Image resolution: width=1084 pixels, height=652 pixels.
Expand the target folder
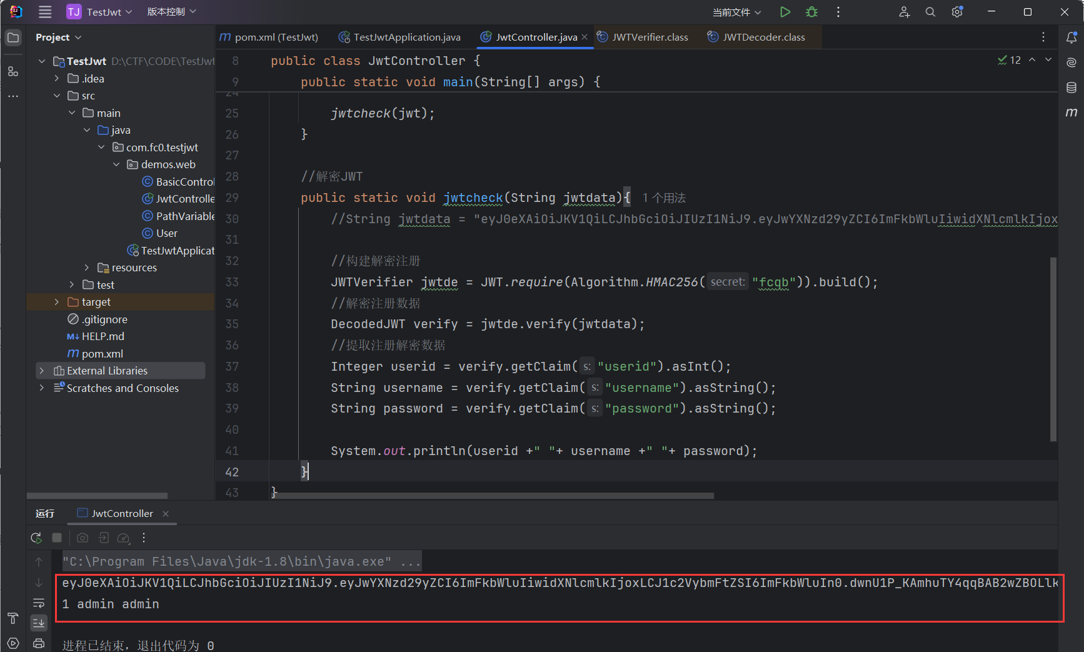57,302
